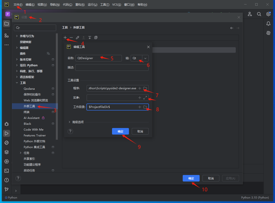Insert macro in program field

pos(140,88)
